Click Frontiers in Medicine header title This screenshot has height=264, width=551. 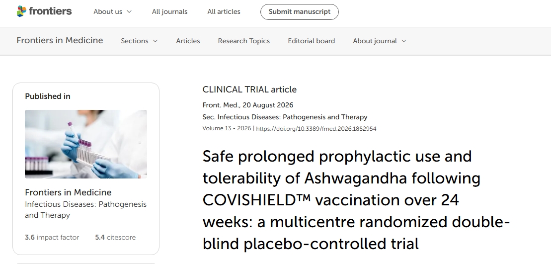(60, 40)
